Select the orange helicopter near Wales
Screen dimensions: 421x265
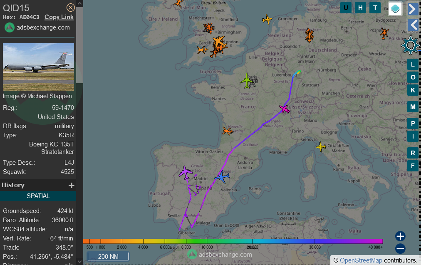pos(208,28)
